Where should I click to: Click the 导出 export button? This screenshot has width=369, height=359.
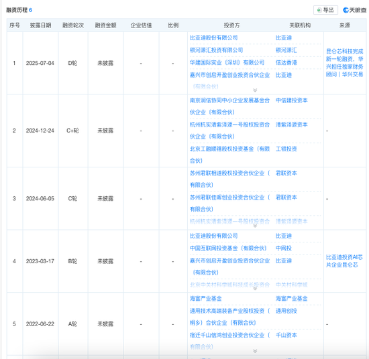coord(325,10)
